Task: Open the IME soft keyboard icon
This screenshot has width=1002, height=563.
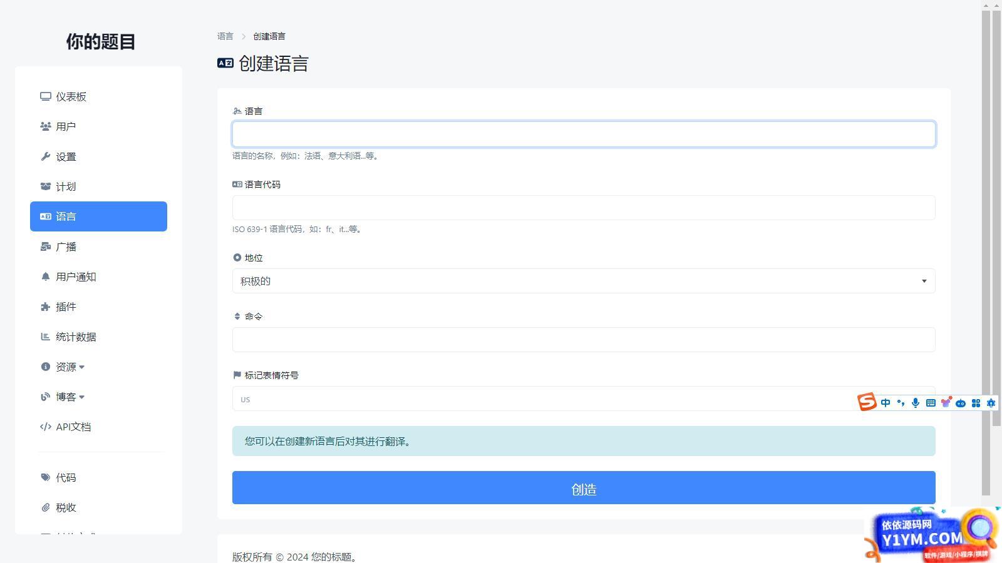Action: click(x=931, y=403)
